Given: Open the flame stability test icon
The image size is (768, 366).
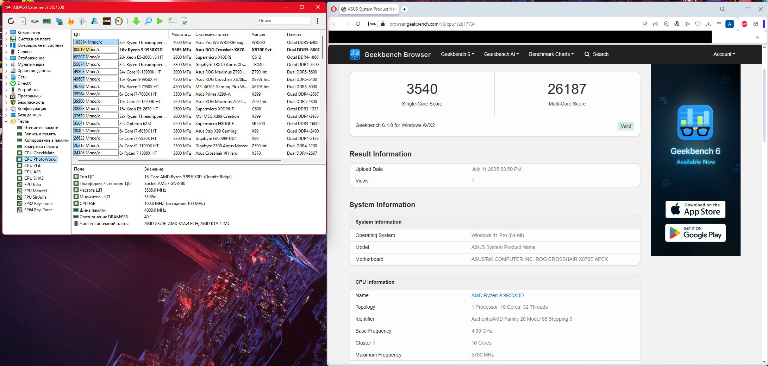Looking at the screenshot, I should [71, 21].
